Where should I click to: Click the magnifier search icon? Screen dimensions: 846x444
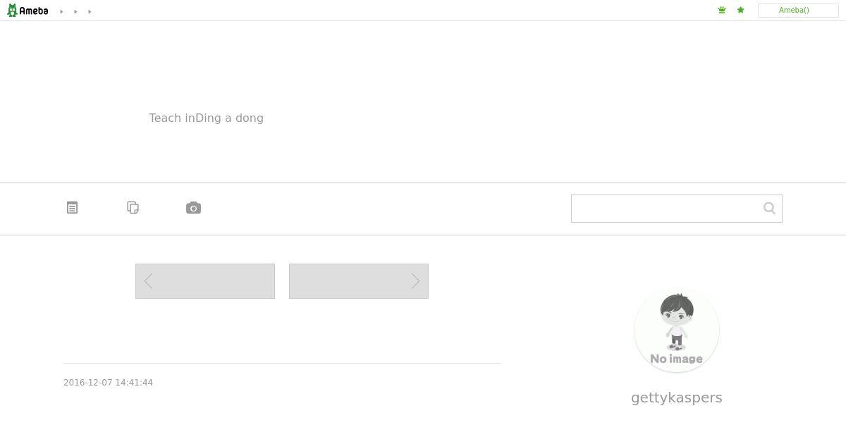coord(769,208)
